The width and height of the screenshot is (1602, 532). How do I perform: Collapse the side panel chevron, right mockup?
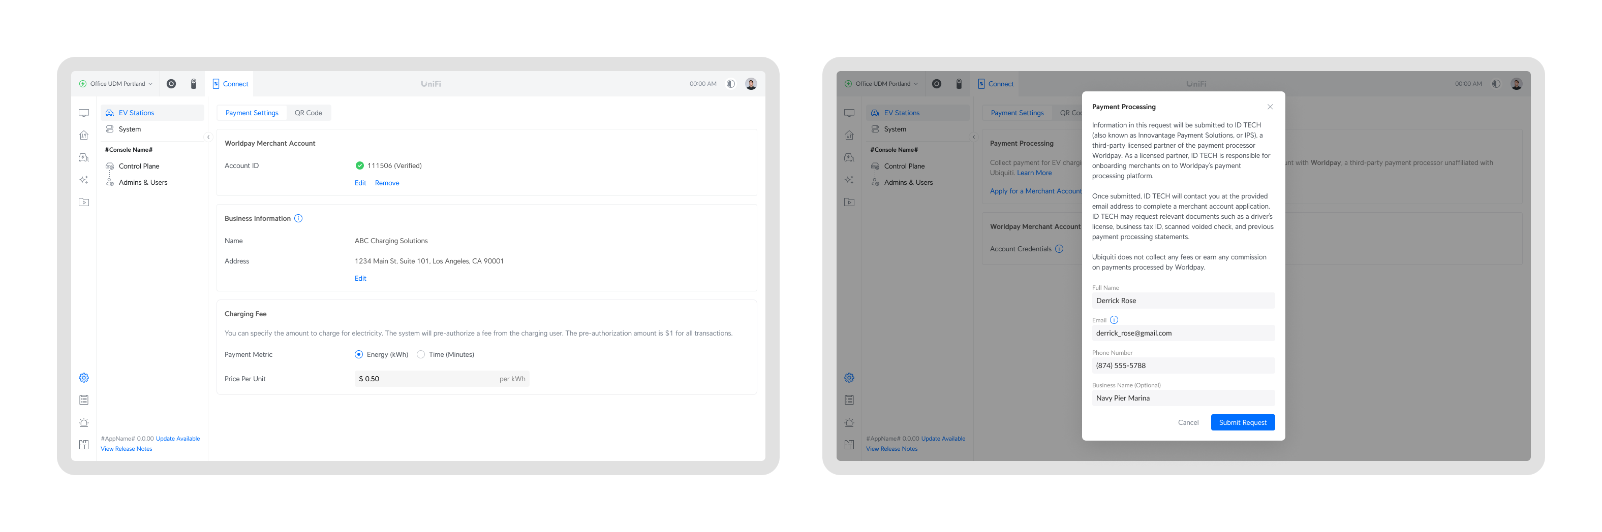click(974, 138)
